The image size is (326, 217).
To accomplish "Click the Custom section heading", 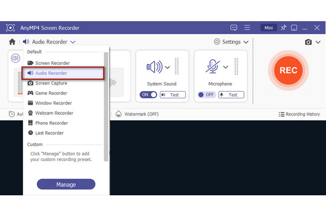I will click(x=35, y=144).
